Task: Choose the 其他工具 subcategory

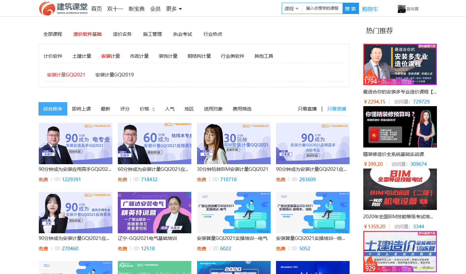Action: coord(264,56)
